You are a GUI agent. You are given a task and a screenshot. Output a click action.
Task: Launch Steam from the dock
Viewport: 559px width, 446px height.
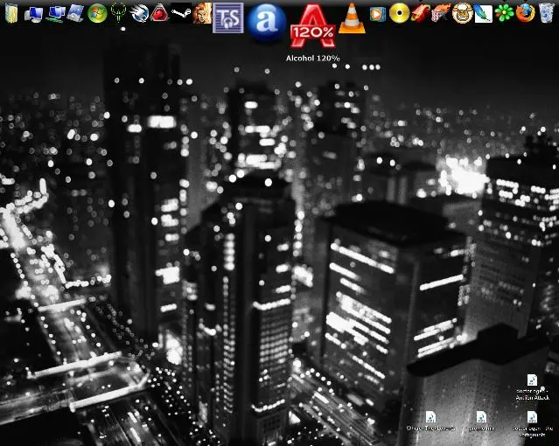pos(181,13)
